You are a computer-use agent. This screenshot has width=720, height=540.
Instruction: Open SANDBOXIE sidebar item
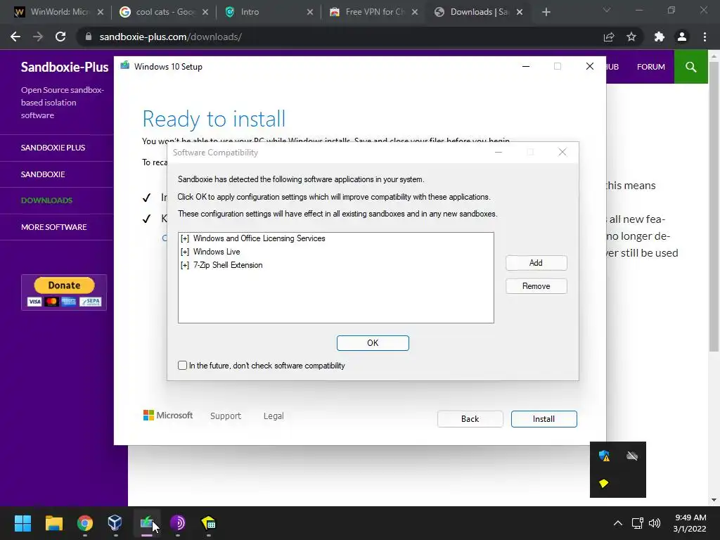coord(43,174)
